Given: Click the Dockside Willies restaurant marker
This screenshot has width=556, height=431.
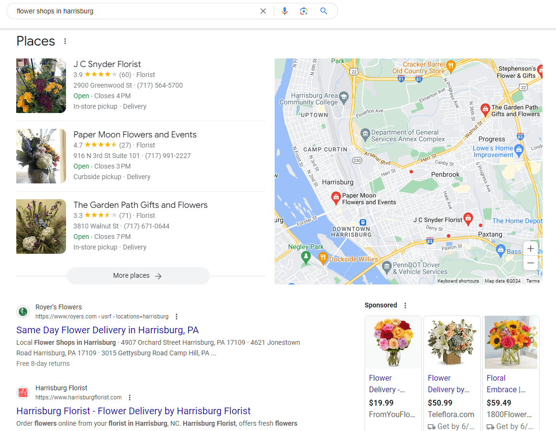Looking at the screenshot, I should coord(322,258).
